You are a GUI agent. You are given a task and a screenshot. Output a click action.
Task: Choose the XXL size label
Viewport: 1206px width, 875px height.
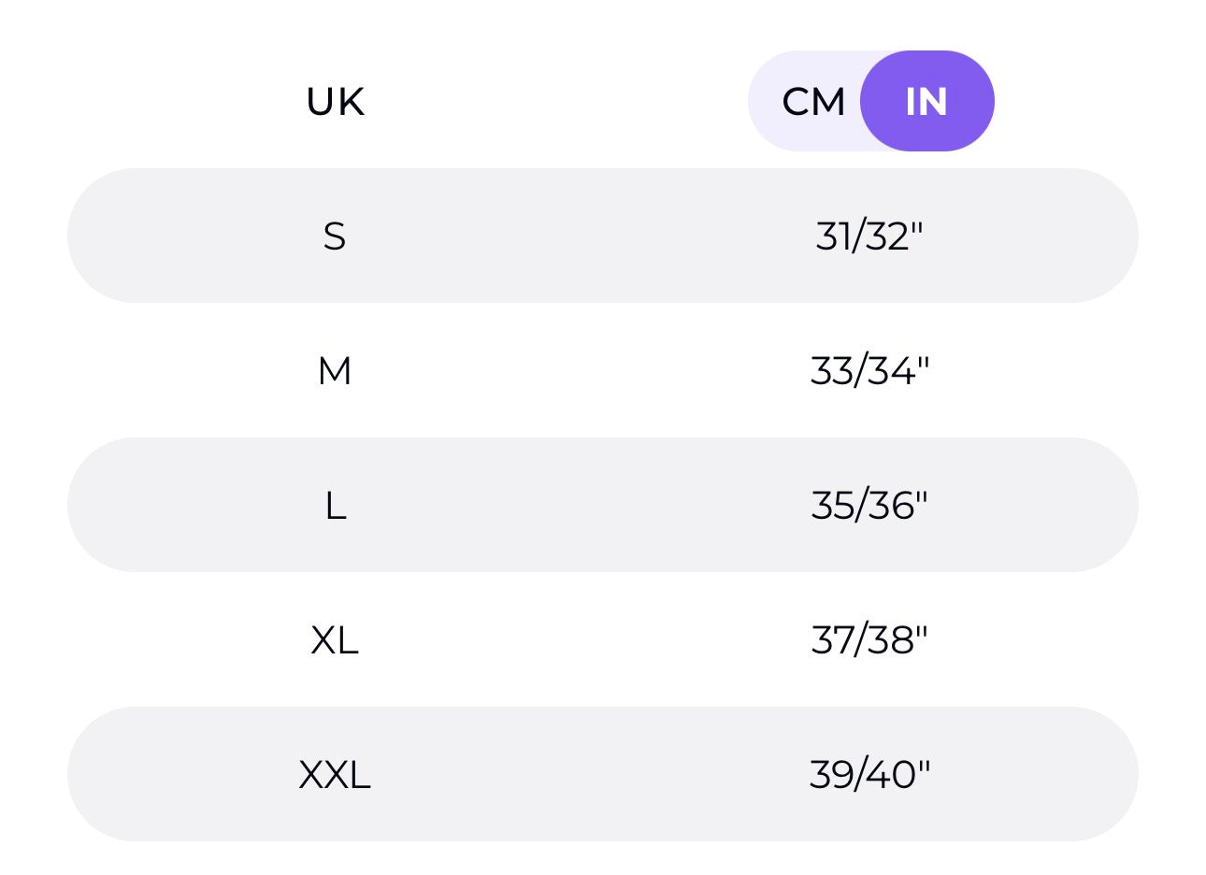pos(335,775)
